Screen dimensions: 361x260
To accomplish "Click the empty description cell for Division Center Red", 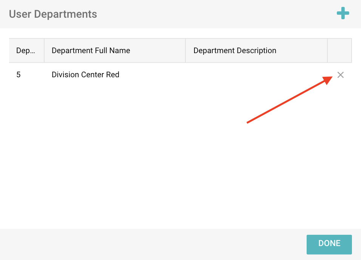I will point(256,75).
